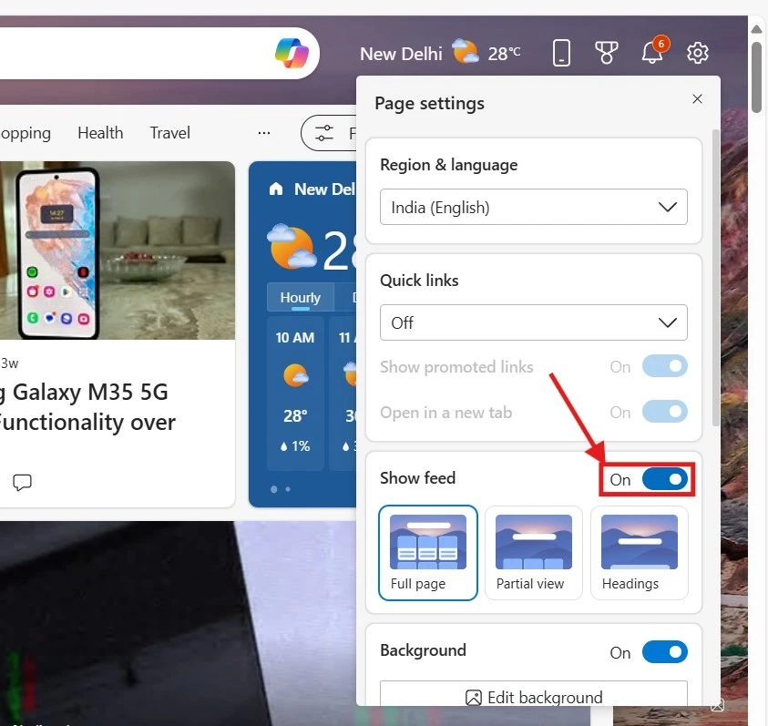Close the Page settings panel
The width and height of the screenshot is (768, 726).
pos(698,99)
